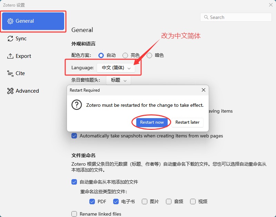Toggle 自动重命名从本地添加的文件 checkbox

point(74,182)
